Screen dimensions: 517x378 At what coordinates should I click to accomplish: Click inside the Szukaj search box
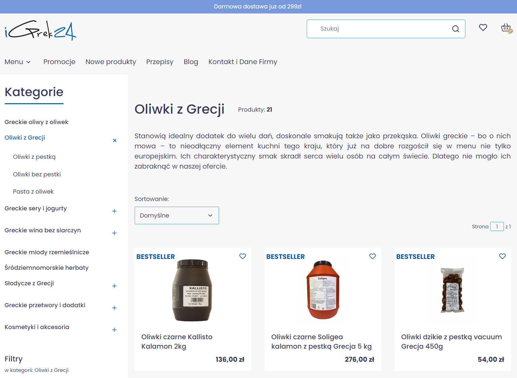tap(371, 29)
